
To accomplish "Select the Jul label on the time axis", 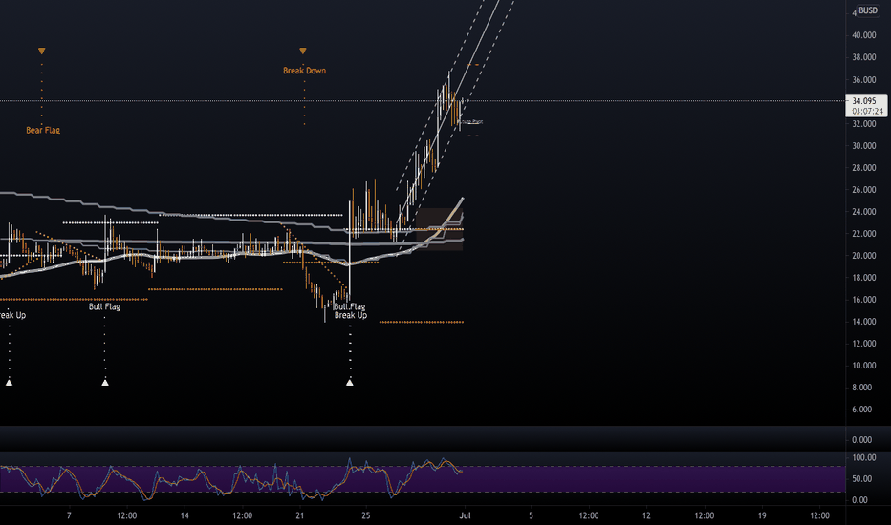I will coord(465,515).
